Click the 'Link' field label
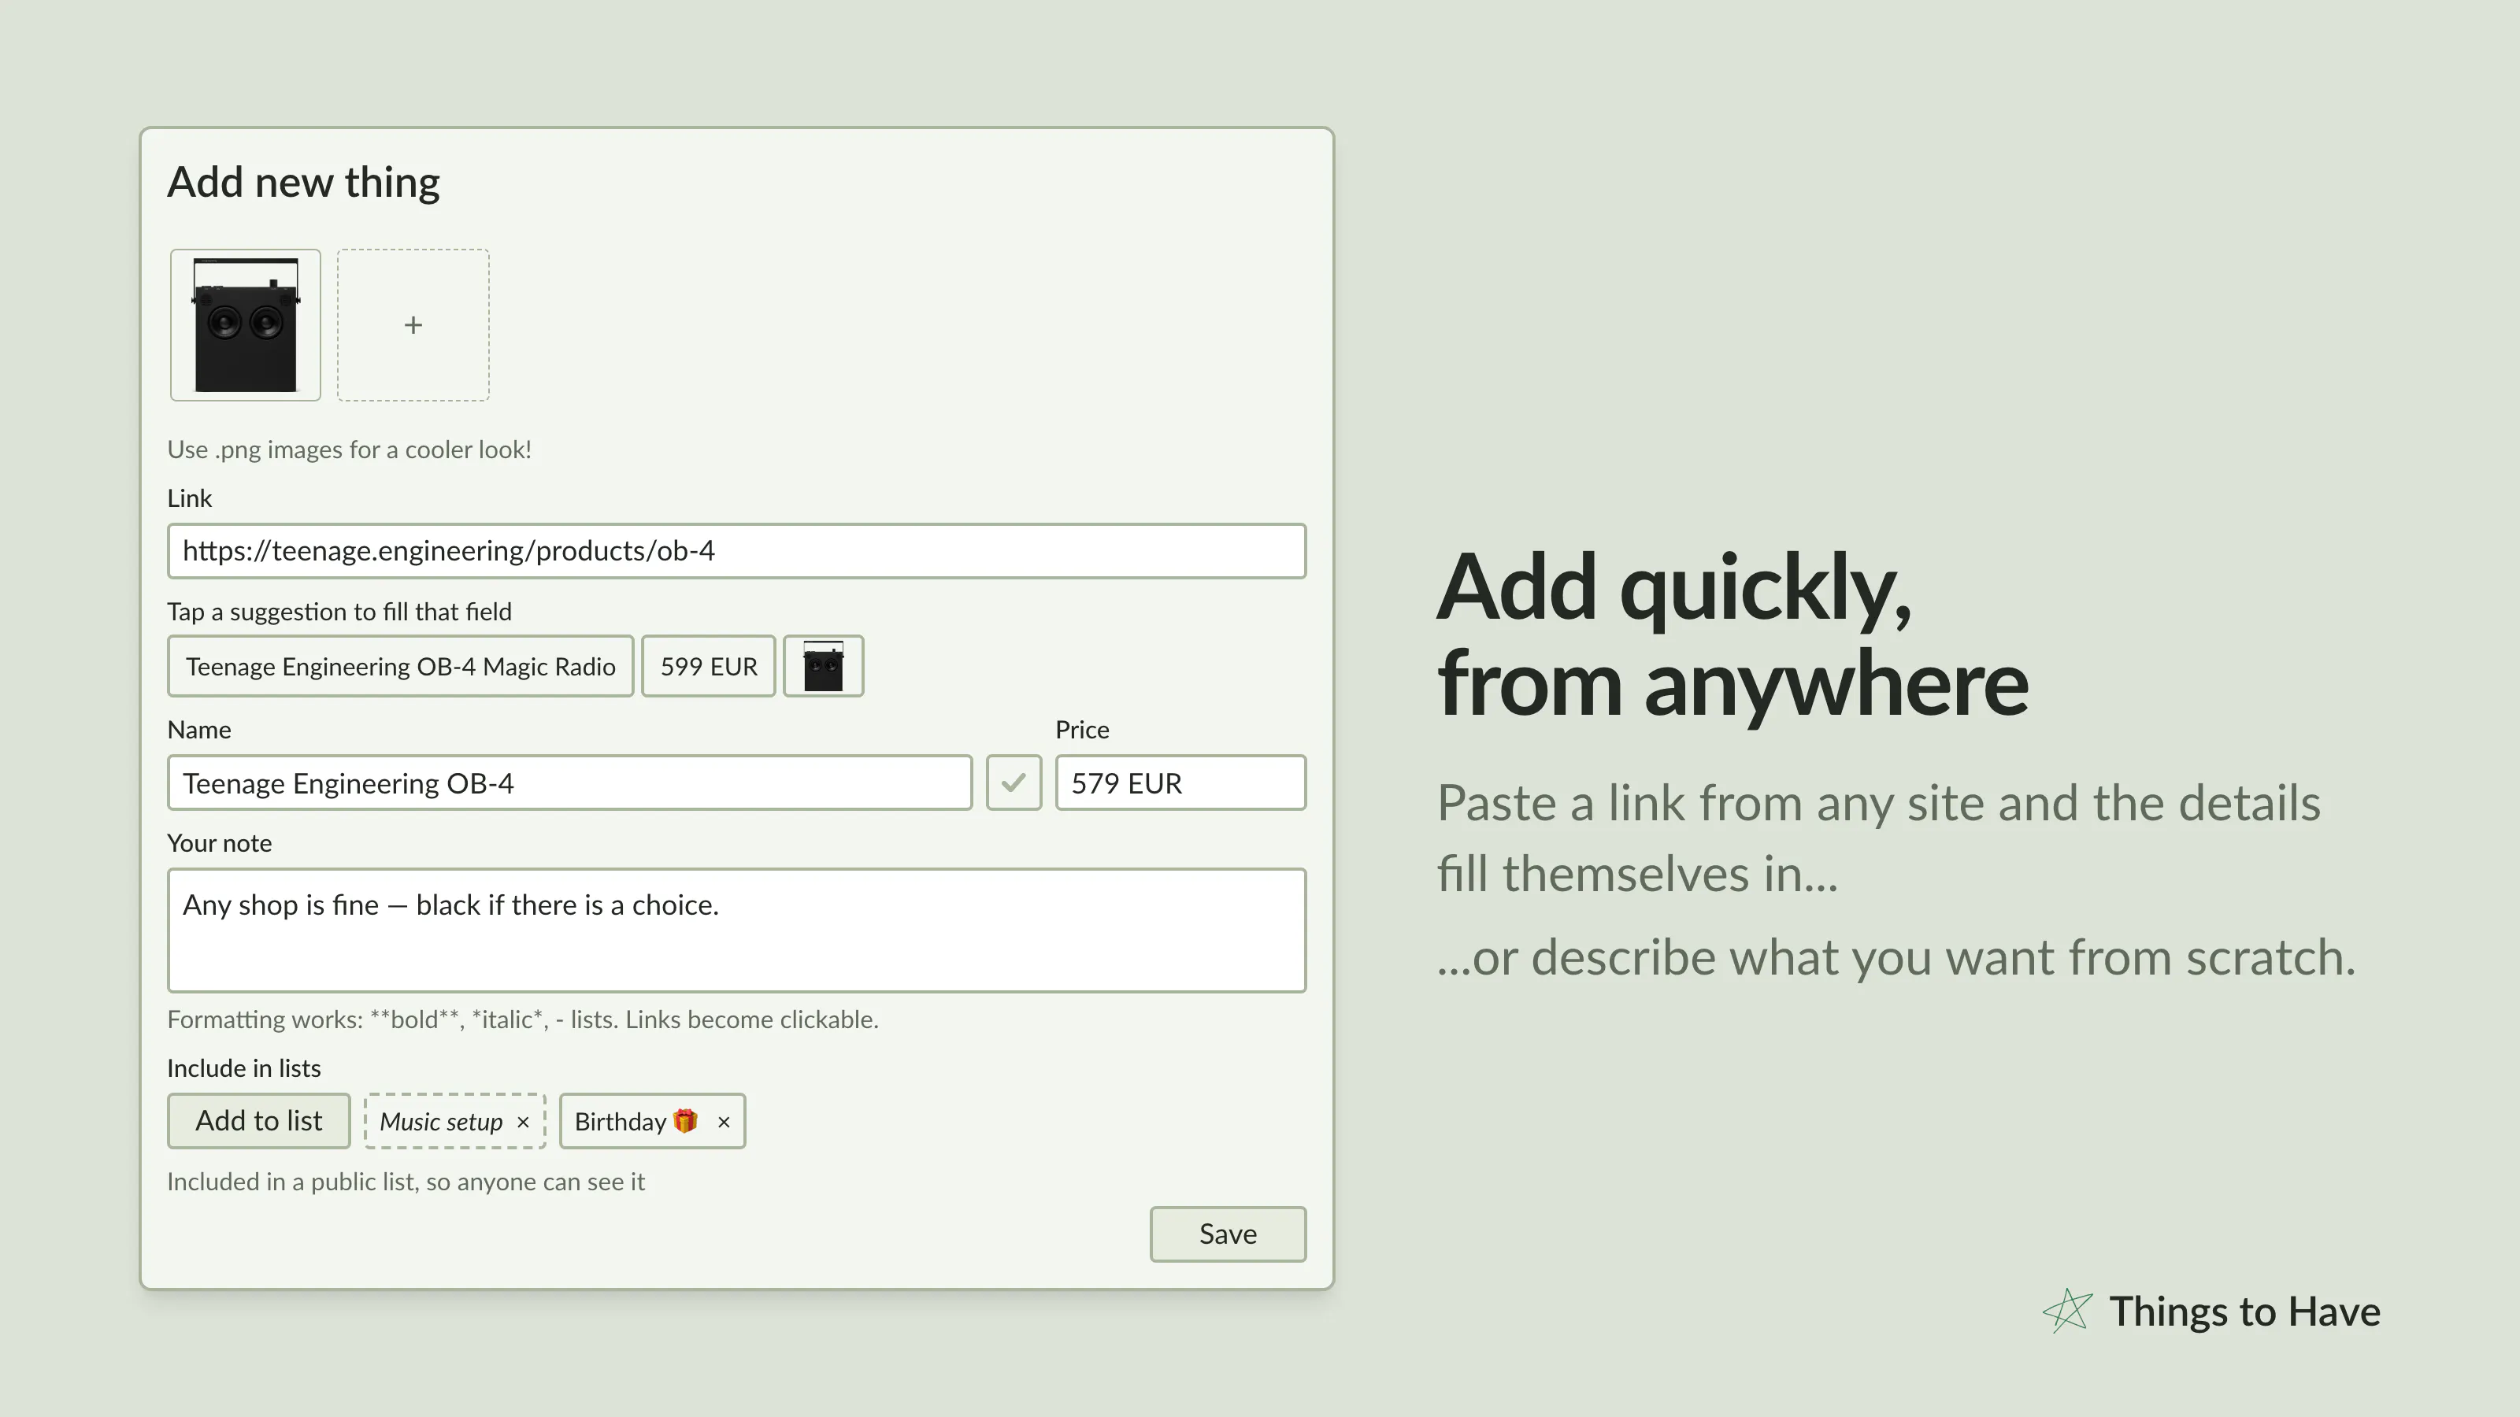Screen dimensions: 2520x1417 pyautogui.click(x=189, y=499)
